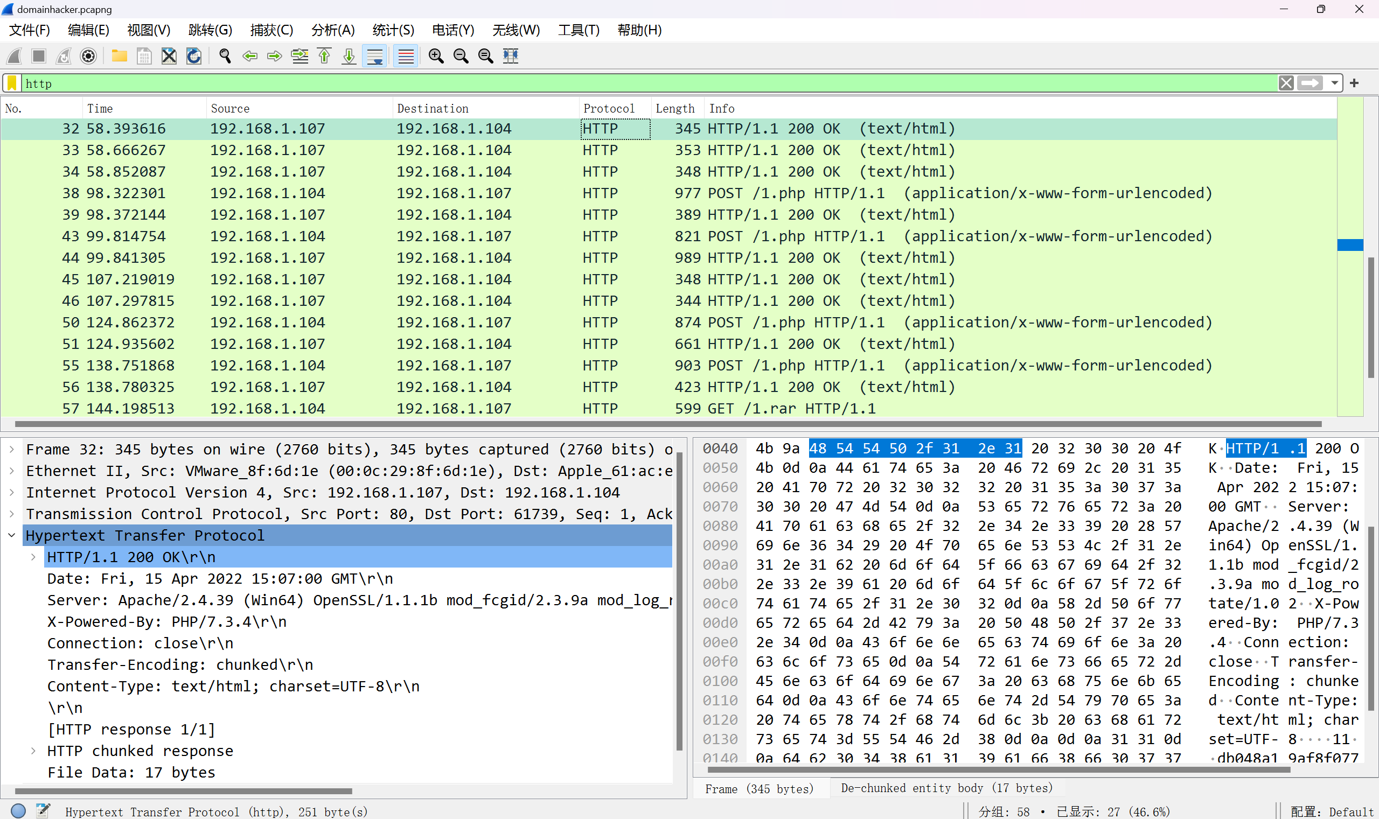Click the resize columns icon
The height and width of the screenshot is (819, 1379).
[511, 56]
